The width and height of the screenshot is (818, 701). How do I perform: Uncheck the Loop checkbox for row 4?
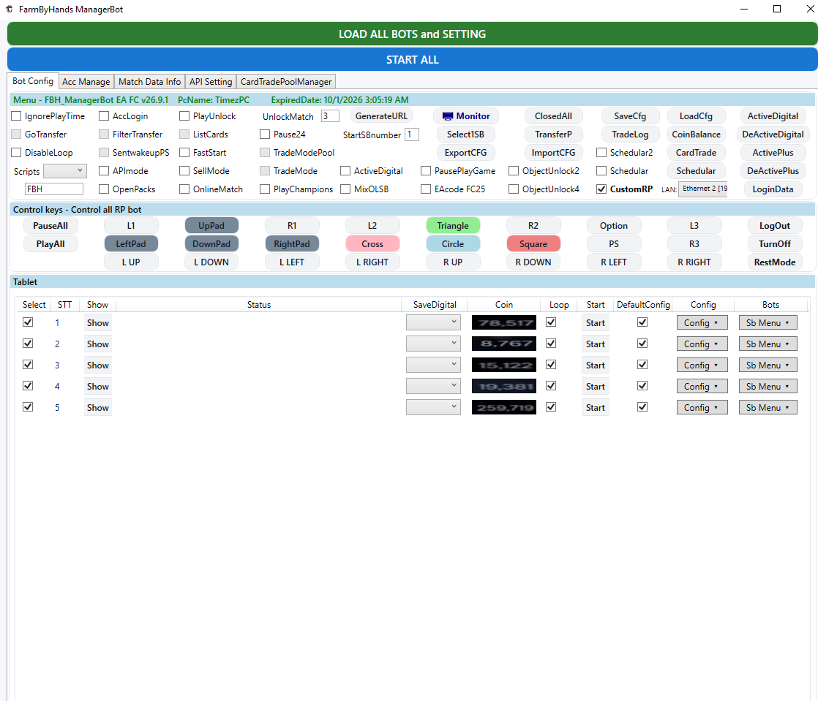551,386
